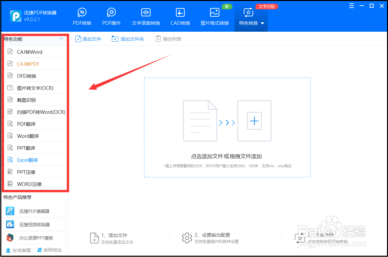Select WORD压缩 in the sidebar
This screenshot has height=257, width=388.
[x=35, y=184]
